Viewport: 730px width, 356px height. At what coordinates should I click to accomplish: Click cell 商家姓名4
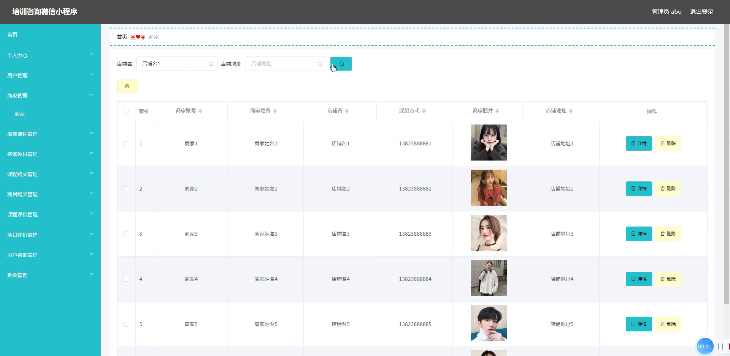(266, 279)
